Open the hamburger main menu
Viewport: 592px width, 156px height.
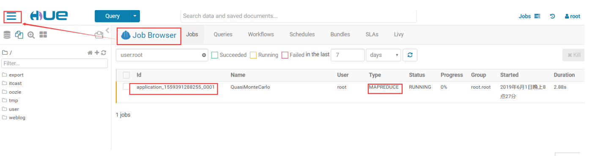coord(11,17)
